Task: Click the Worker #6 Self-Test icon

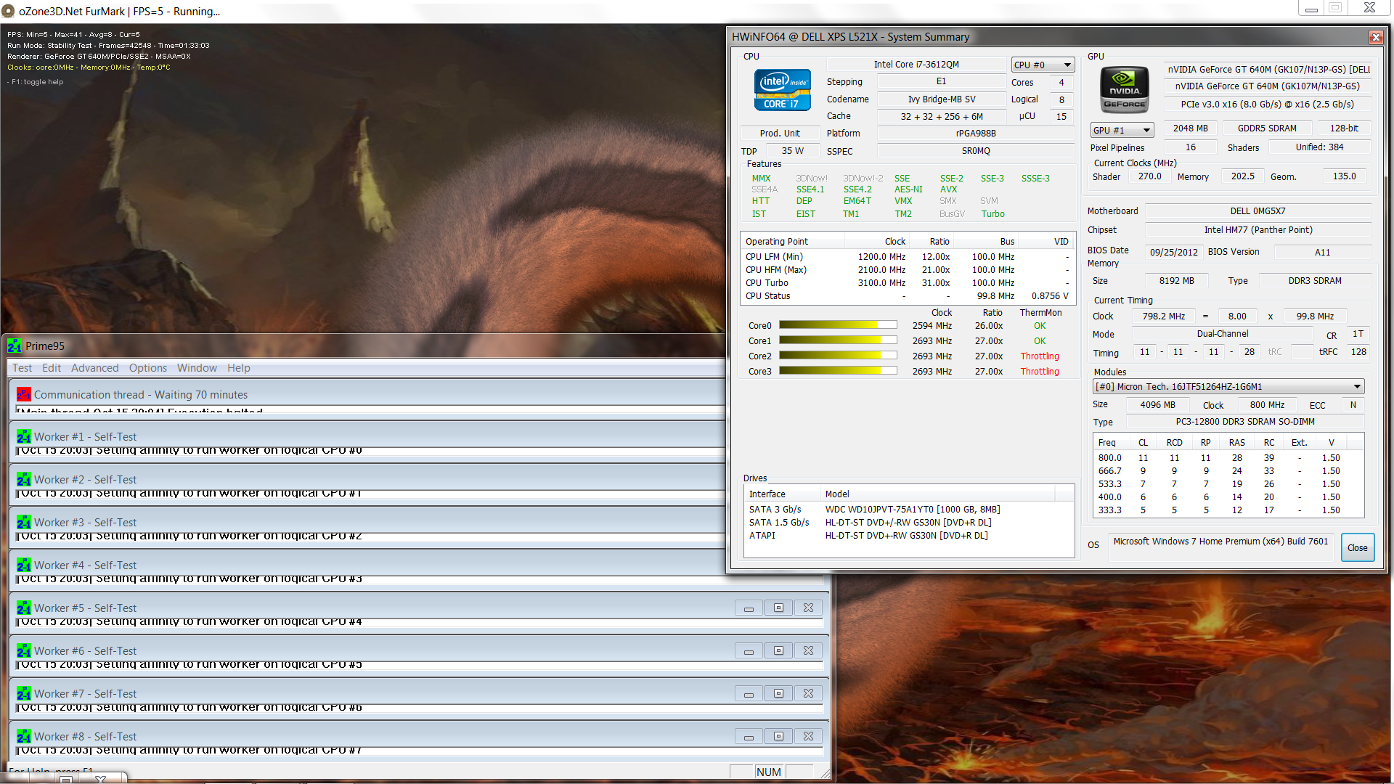Action: pos(24,650)
